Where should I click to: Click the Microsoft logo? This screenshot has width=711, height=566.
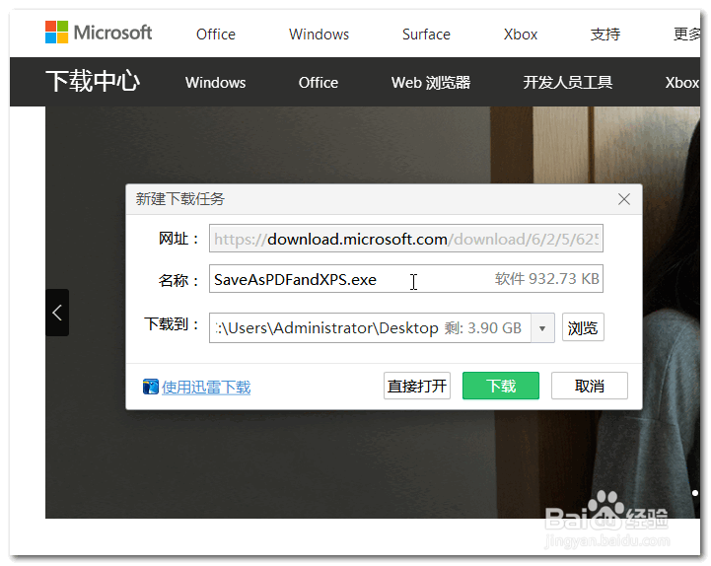[x=99, y=33]
